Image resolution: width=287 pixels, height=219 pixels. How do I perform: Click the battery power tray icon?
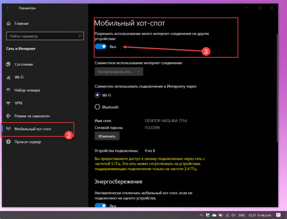coord(220,215)
